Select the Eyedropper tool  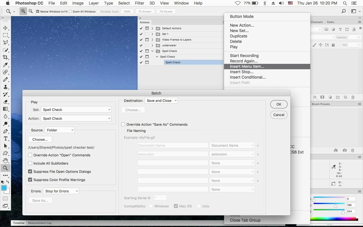pyautogui.click(x=5, y=65)
